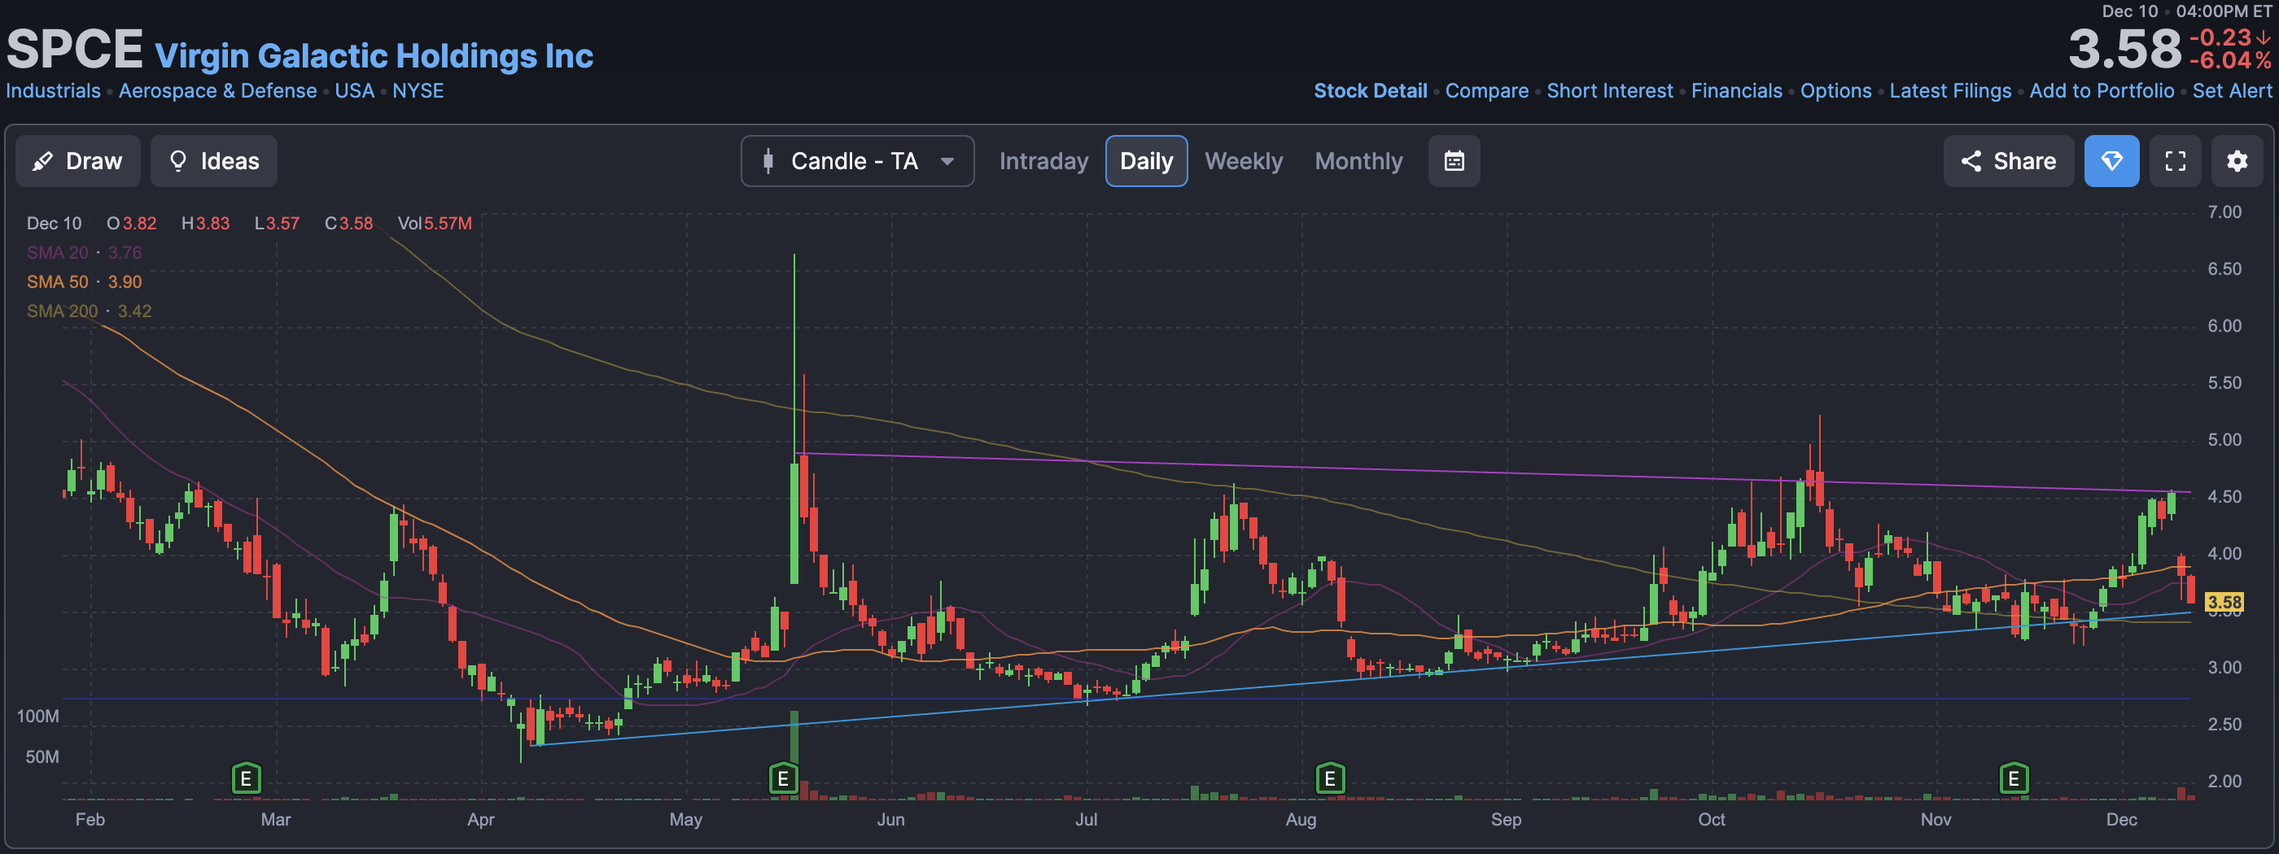
Task: Click the -6.04% change value
Action: pyautogui.click(x=2229, y=61)
